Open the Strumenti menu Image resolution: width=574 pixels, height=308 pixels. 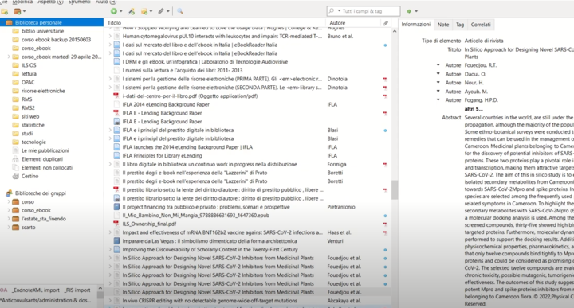79,2
